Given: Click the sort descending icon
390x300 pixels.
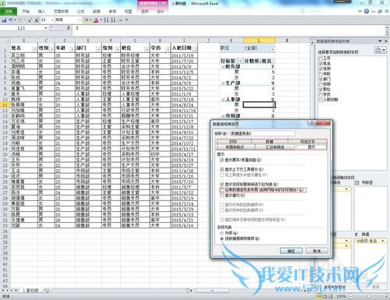Looking at the screenshot, I should tap(113, 20).
